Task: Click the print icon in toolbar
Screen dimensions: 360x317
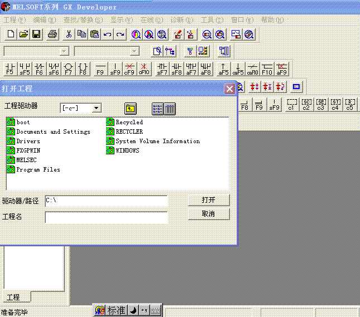Action: pos(52,34)
